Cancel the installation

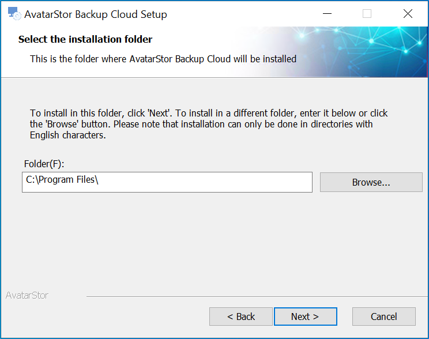383,317
